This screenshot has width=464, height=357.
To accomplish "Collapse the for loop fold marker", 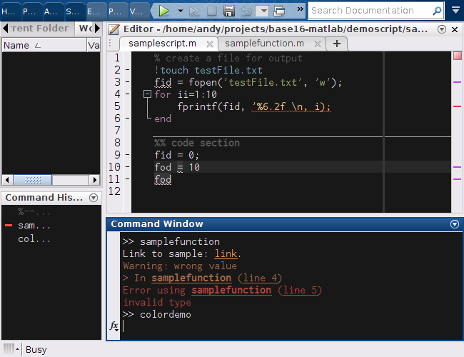I will coord(147,94).
